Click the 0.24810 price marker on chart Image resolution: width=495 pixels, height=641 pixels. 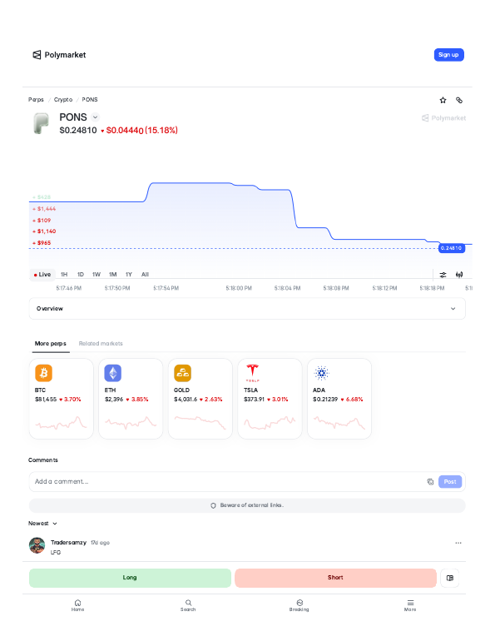(x=451, y=248)
